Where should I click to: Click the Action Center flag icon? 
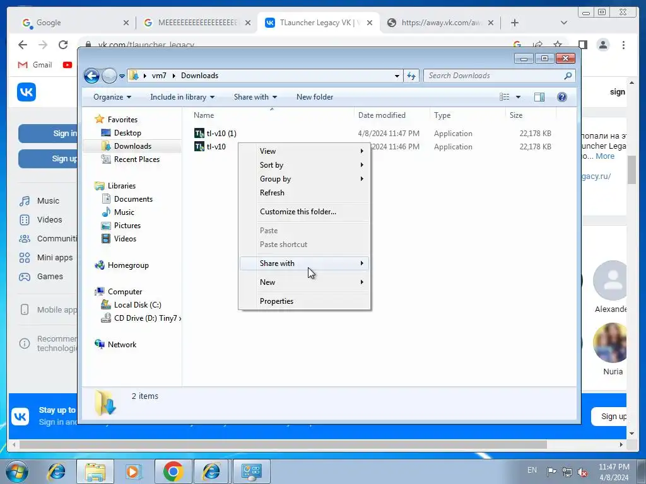point(551,471)
